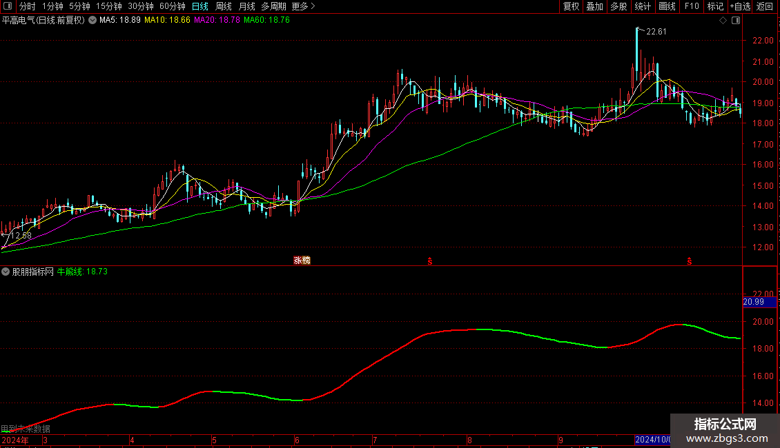The image size is (780, 448).
Task: Select the 15分钟 period
Action: [109, 6]
